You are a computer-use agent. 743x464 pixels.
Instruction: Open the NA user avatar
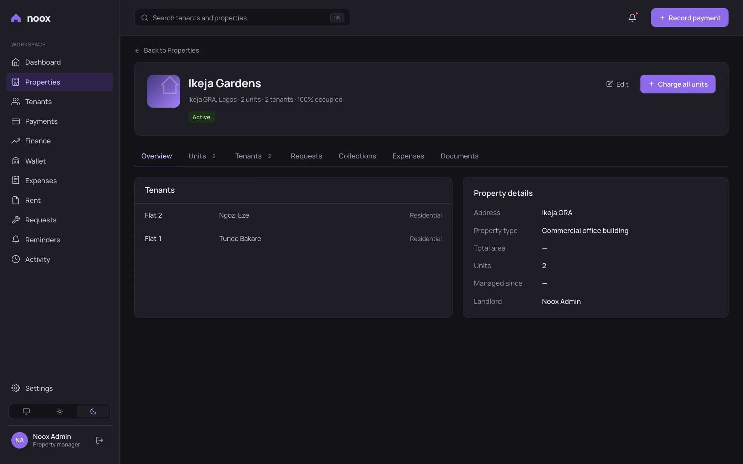pyautogui.click(x=20, y=440)
